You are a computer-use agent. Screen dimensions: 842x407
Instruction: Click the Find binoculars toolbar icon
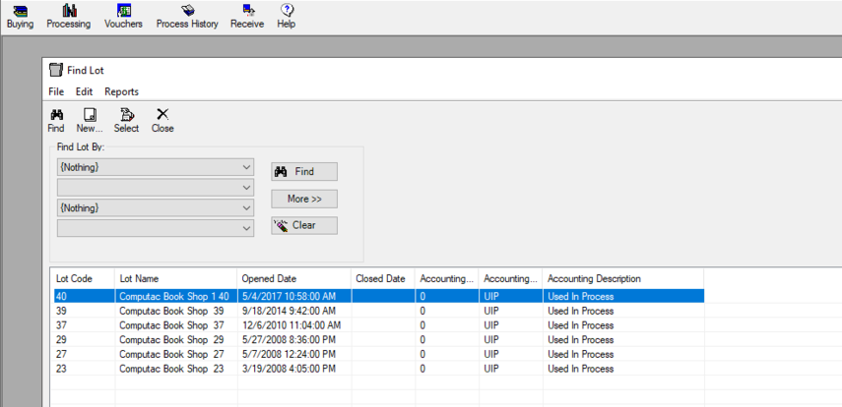point(56,121)
